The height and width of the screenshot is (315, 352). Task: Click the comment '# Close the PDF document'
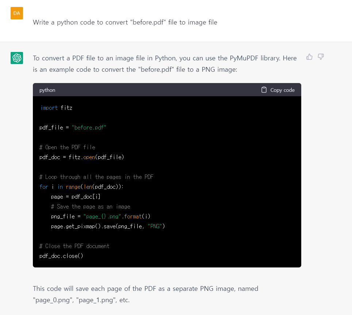[74, 246]
